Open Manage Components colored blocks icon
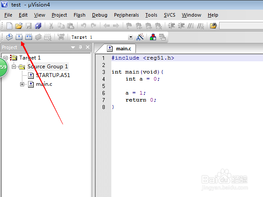Viewport: 263px width, 197px height. point(153,37)
